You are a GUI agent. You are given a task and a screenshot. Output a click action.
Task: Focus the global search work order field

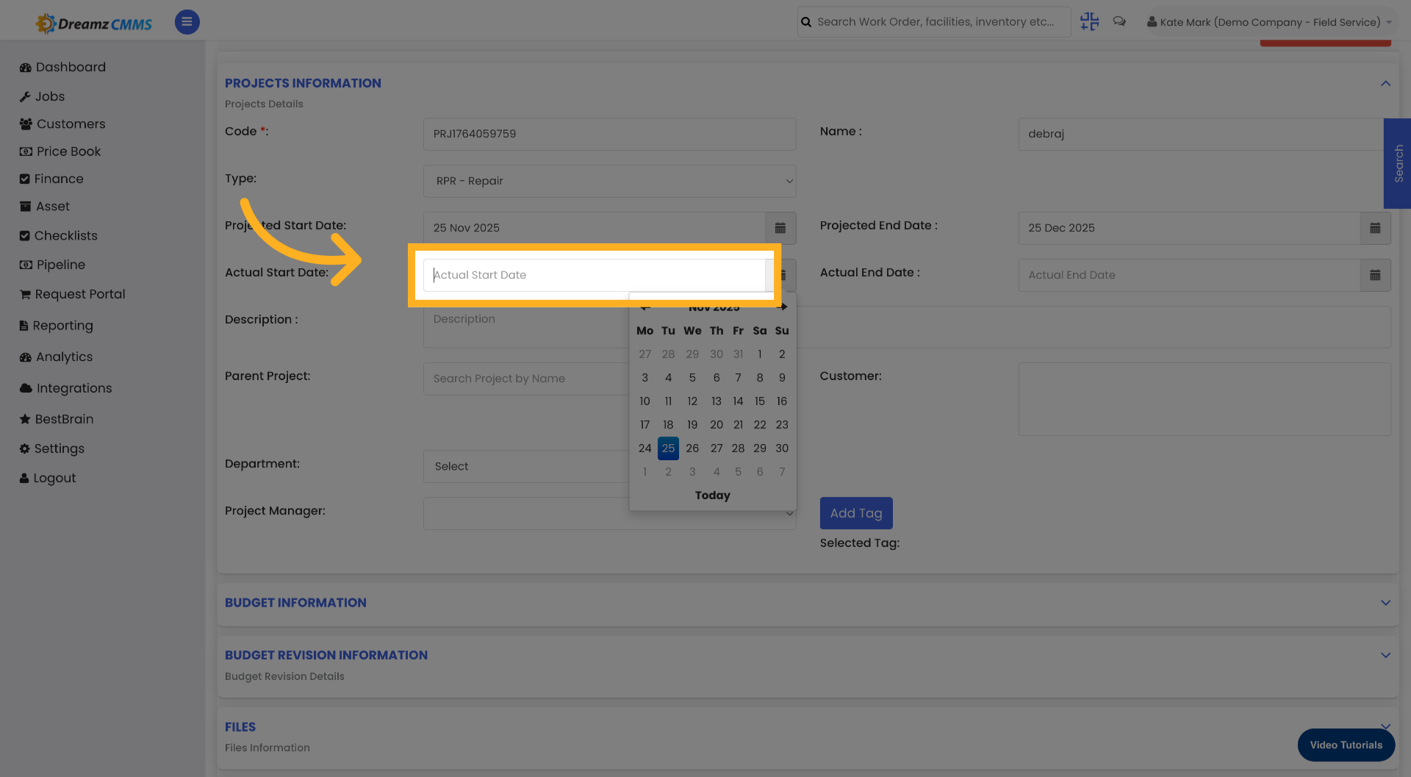pyautogui.click(x=934, y=22)
